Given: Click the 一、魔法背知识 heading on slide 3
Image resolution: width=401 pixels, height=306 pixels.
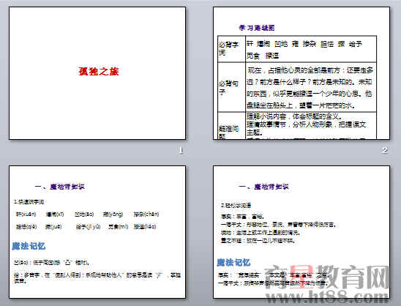Looking at the screenshot, I should [x=59, y=187].
